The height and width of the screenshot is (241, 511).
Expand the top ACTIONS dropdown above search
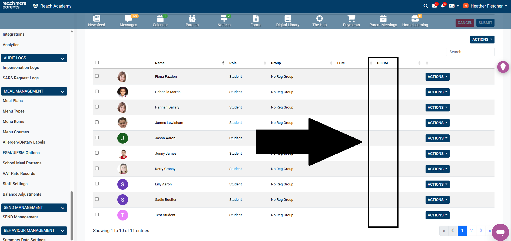[482, 39]
